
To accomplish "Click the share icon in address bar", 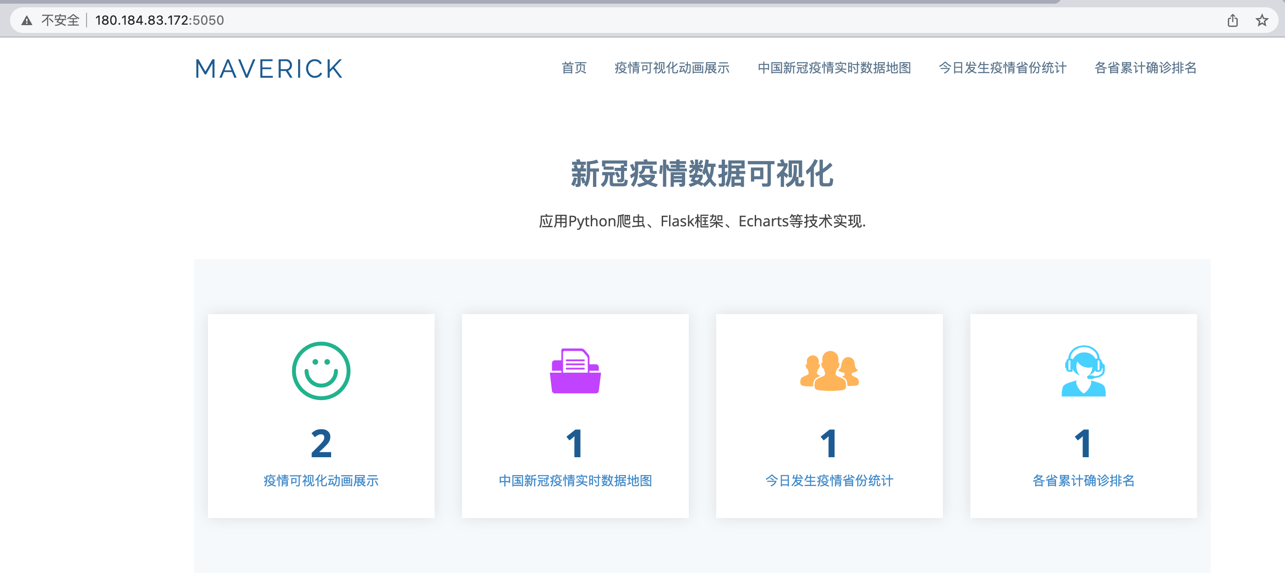I will coord(1232,21).
